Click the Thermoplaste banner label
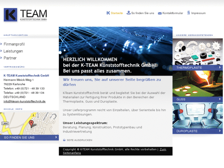 tap(189, 68)
